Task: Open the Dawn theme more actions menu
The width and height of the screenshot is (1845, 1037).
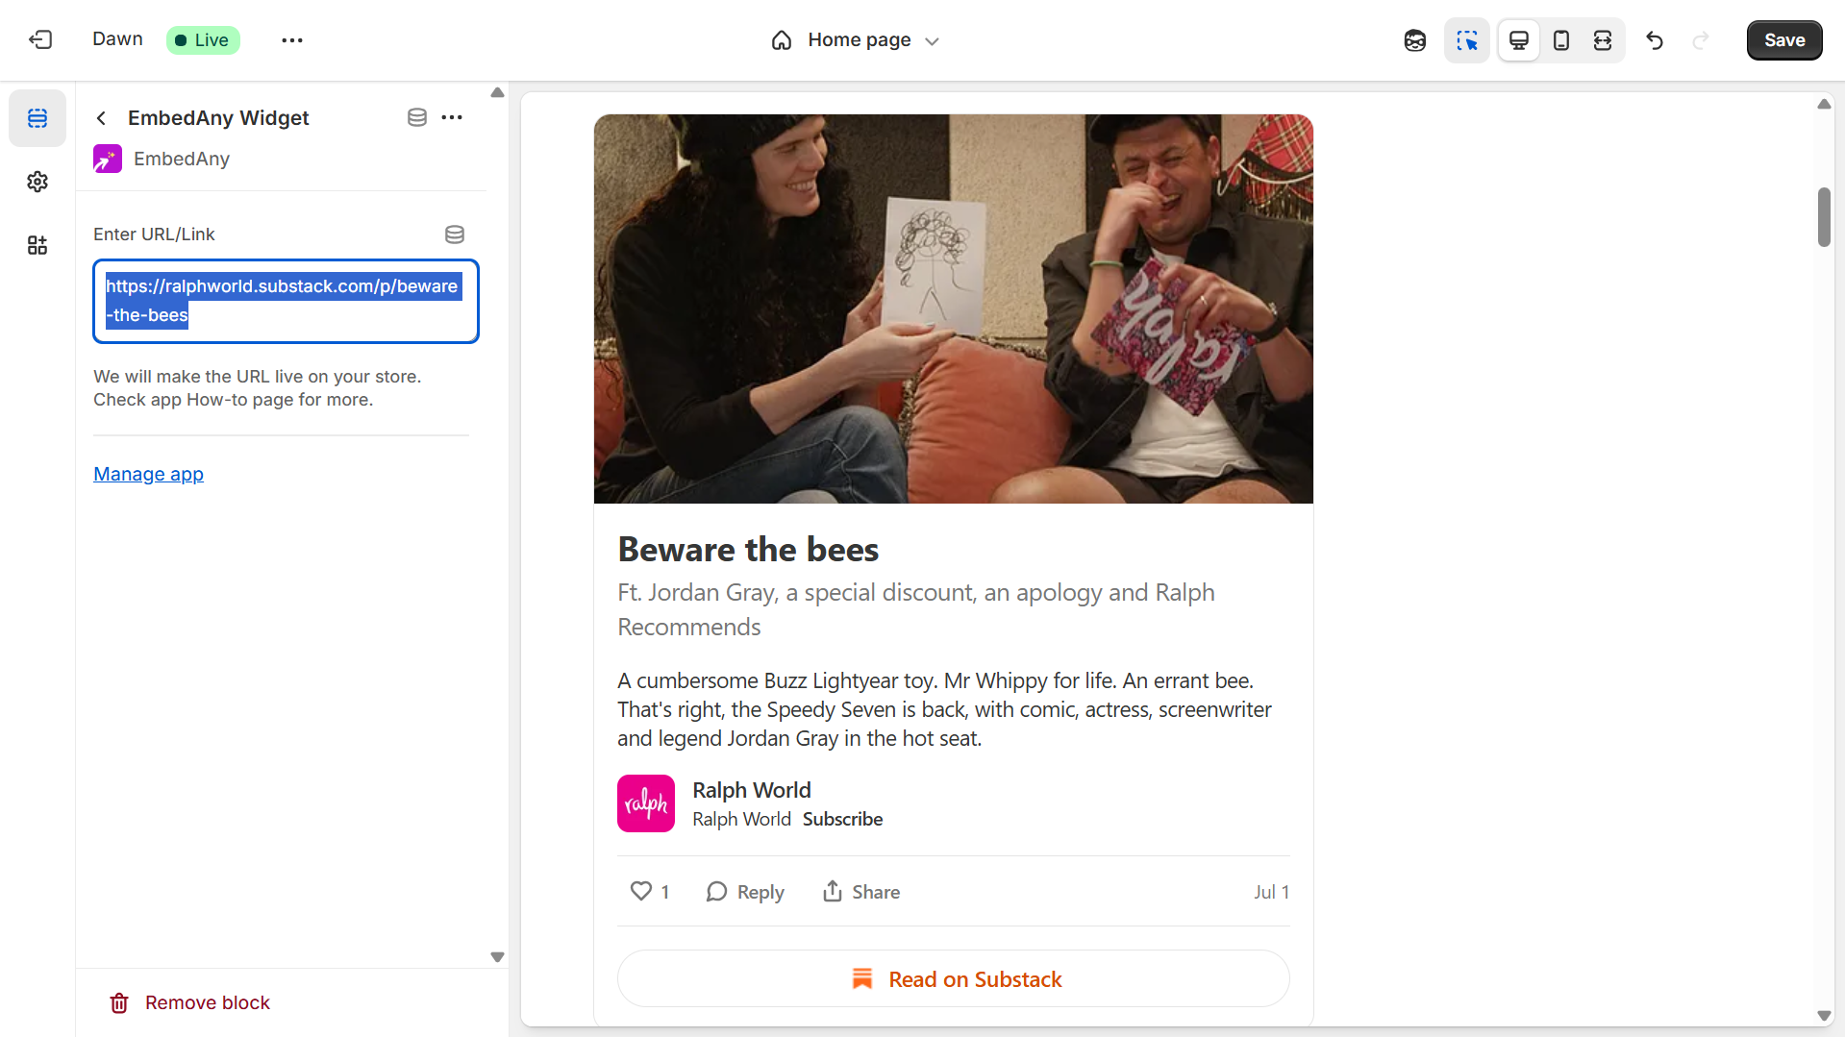Action: click(x=292, y=40)
